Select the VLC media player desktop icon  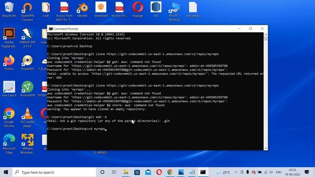coord(28,118)
